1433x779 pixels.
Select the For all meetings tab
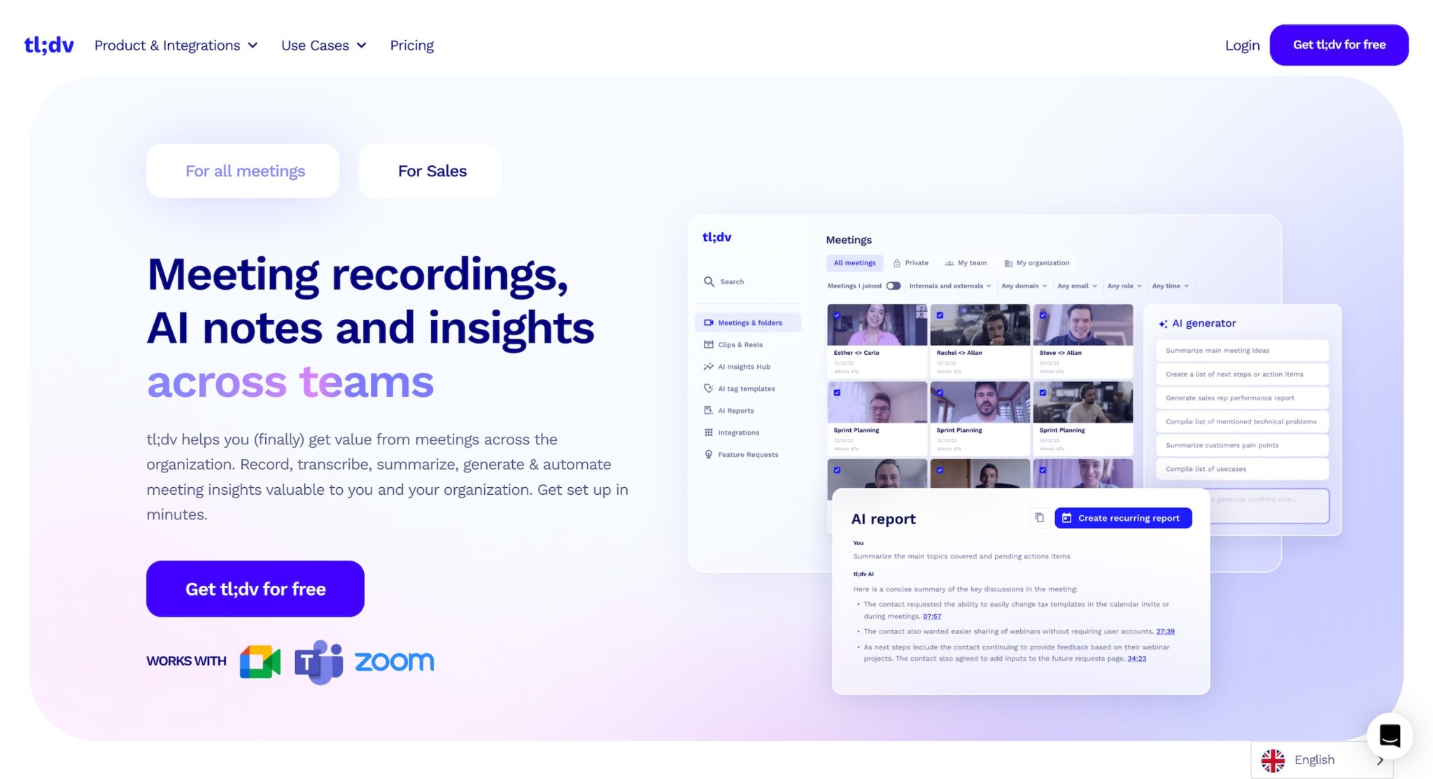243,170
